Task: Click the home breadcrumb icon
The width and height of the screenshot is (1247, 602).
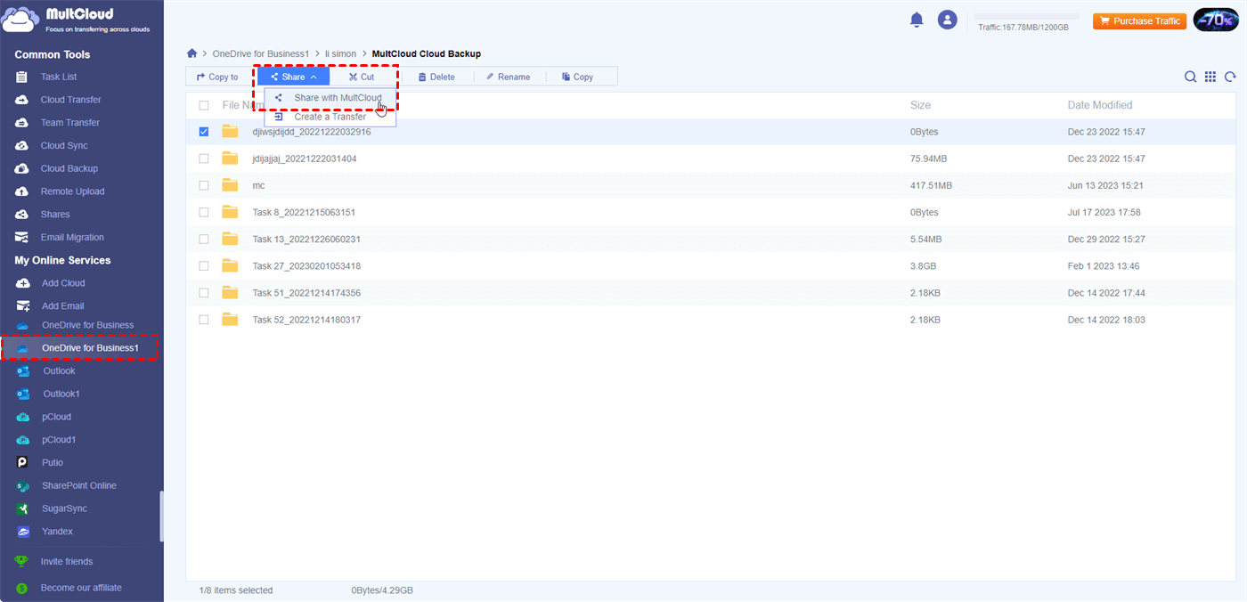Action: click(x=192, y=53)
